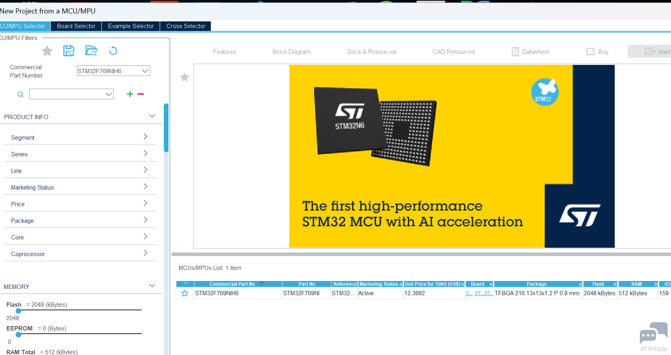Image resolution: width=671 pixels, height=355 pixels.
Task: Select the 'STM32F769NI' part number cell
Action: tap(306, 293)
